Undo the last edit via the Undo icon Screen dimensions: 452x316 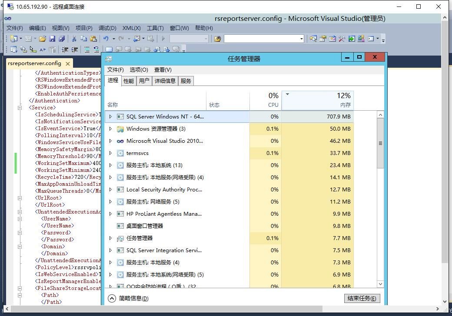(x=106, y=38)
